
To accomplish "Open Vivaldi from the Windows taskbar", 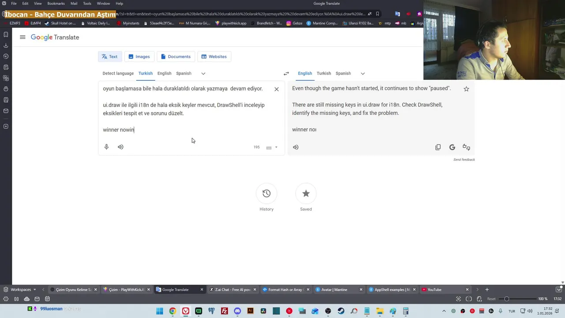I will tap(185, 311).
